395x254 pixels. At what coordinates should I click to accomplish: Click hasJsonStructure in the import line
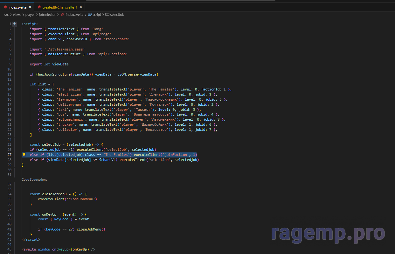(x=64, y=54)
